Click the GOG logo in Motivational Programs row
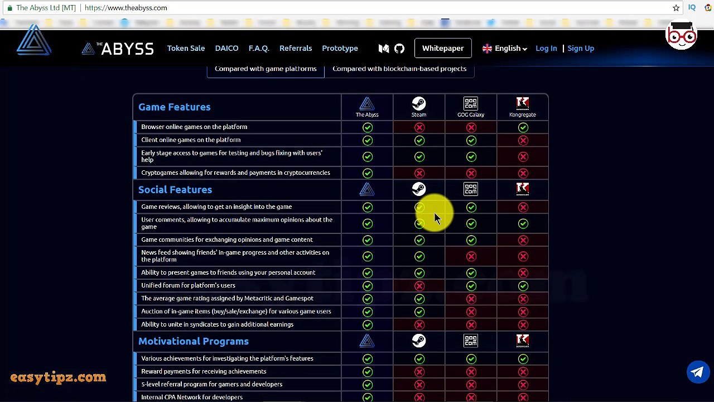714x402 pixels. 471,341
